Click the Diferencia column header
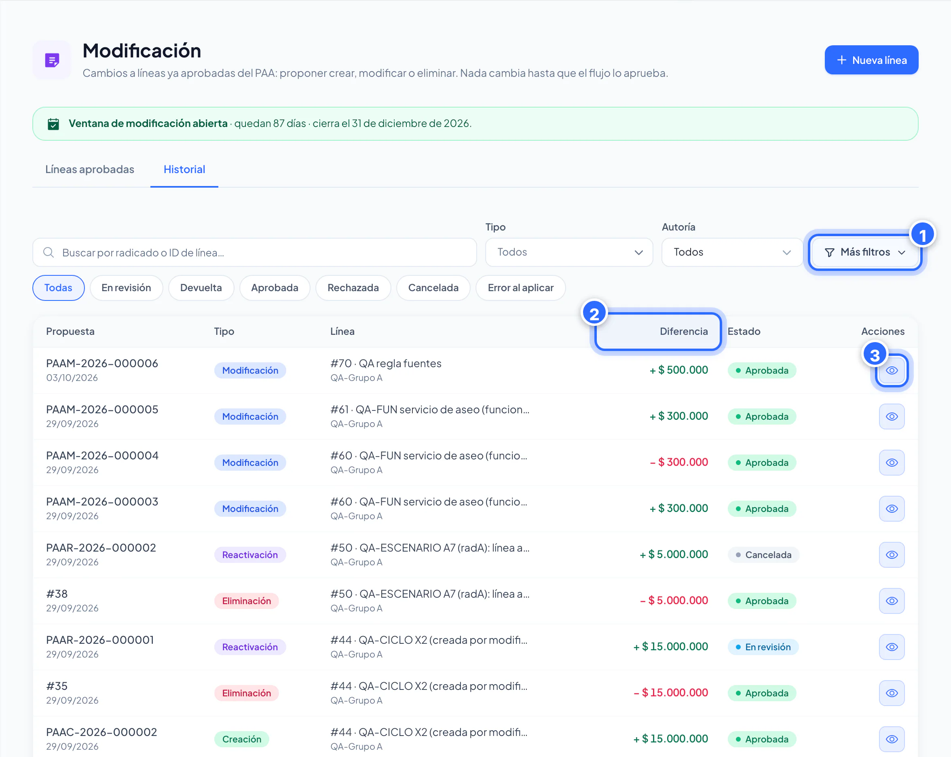The image size is (951, 757). pyautogui.click(x=684, y=331)
